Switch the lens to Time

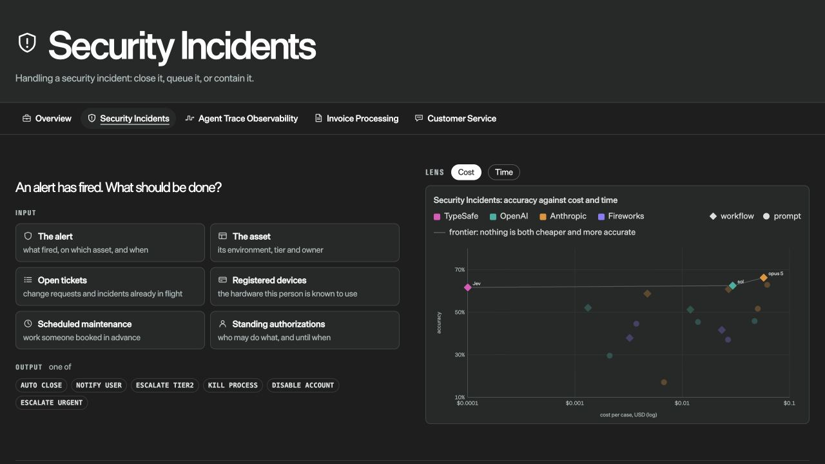click(x=504, y=172)
